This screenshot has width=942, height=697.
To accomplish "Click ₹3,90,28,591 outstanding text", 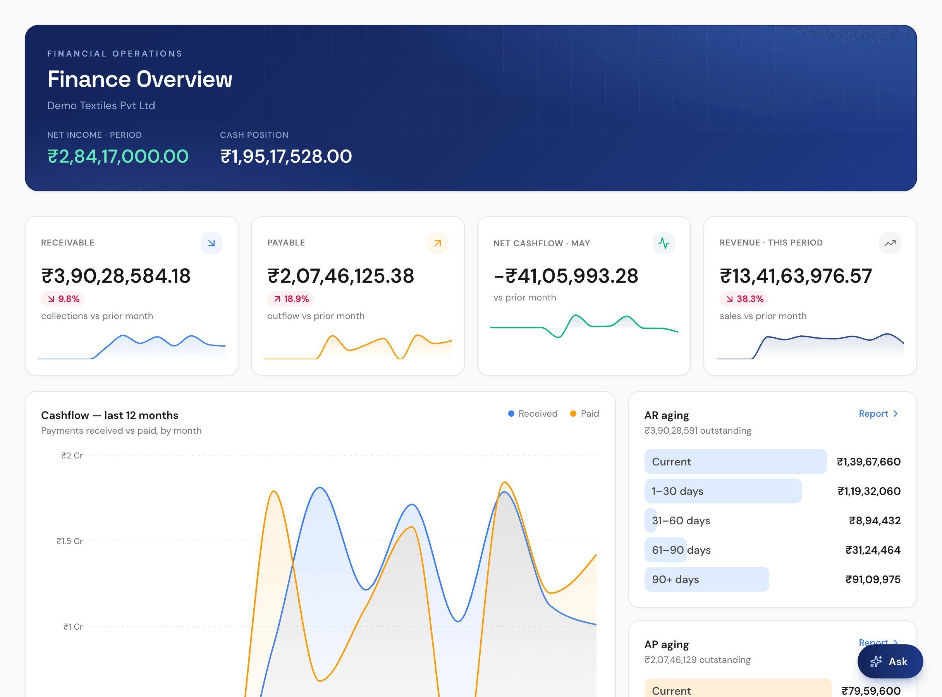I will [x=698, y=430].
